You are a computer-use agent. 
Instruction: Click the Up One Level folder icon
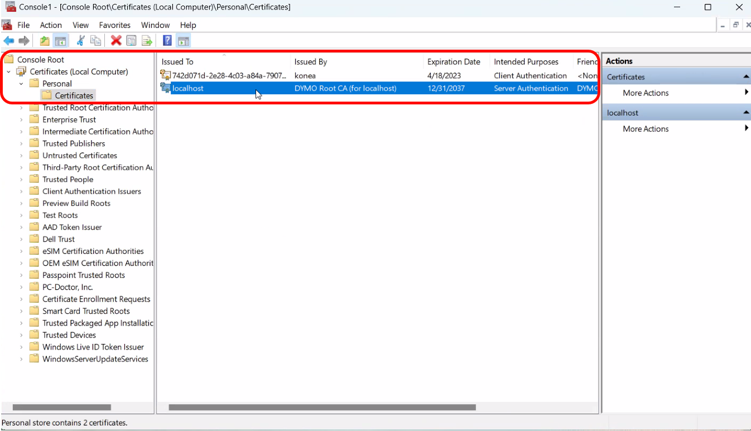(x=45, y=41)
